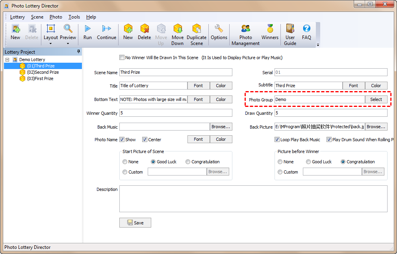Image resolution: width=397 pixels, height=254 pixels.
Task: Click the Save button with disk icon
Action: click(x=135, y=222)
